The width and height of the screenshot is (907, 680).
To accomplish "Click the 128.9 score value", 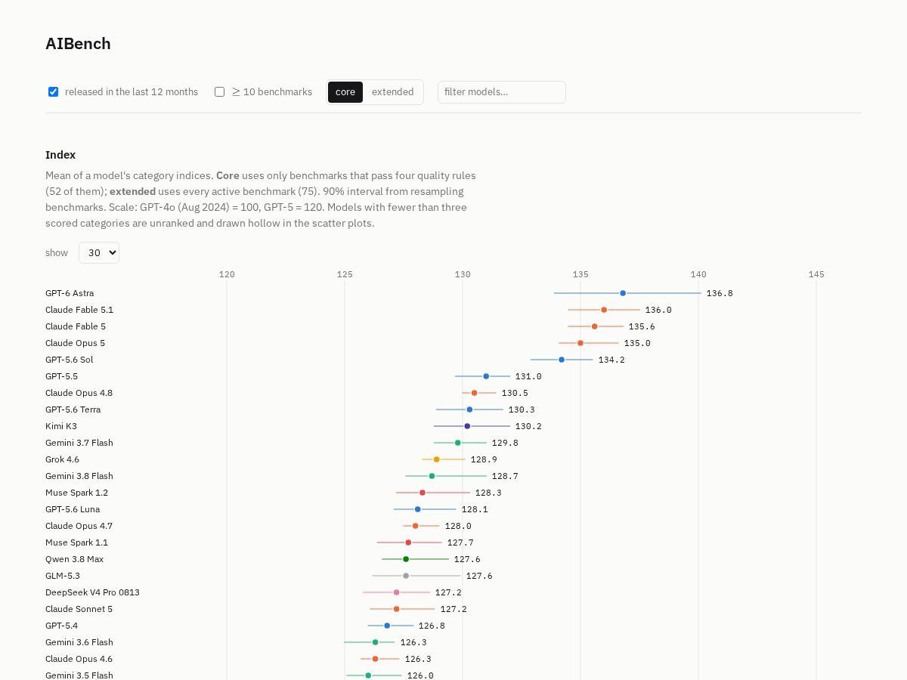I will pyautogui.click(x=484, y=459).
